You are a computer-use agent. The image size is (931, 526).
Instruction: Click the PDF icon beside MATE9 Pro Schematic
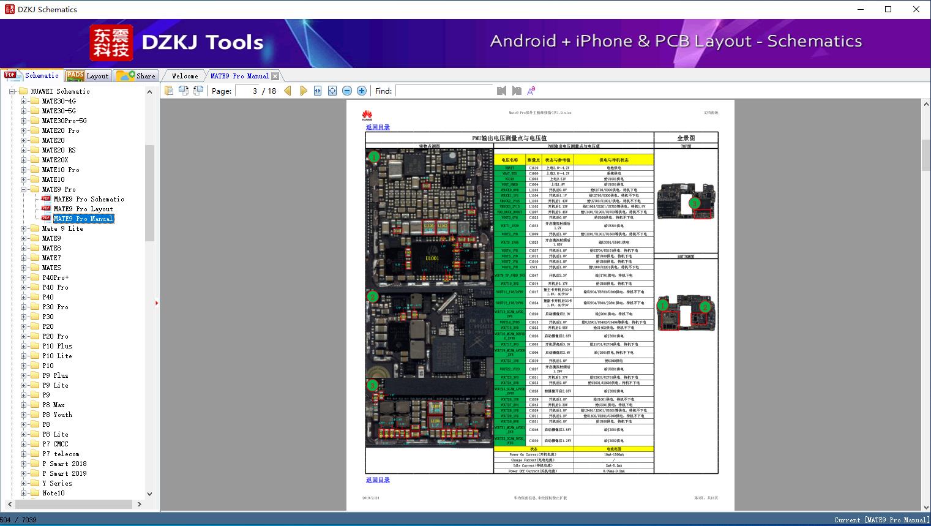[46, 198]
